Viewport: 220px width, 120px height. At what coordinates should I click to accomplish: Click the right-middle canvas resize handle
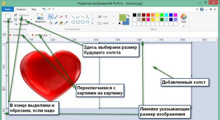coord(192,76)
